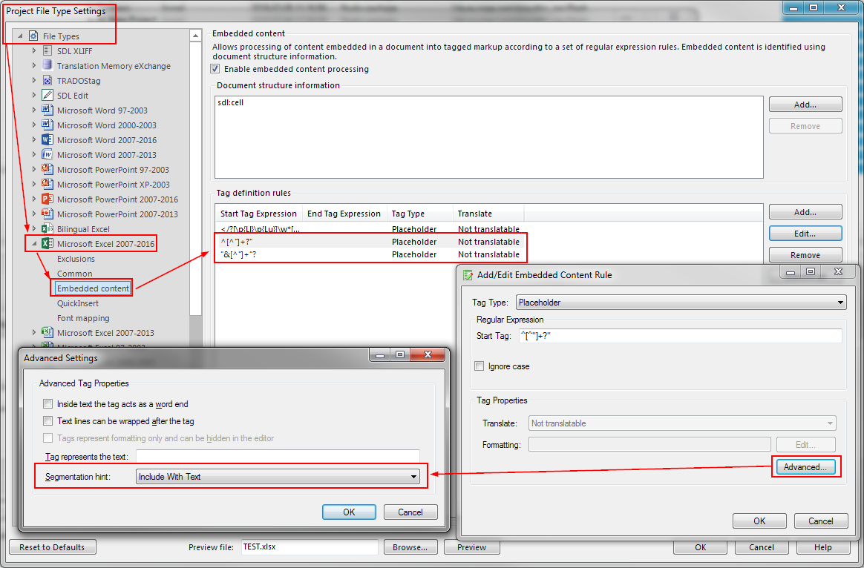Enable the Ignore case checkbox
This screenshot has height=568, width=864.
(480, 366)
